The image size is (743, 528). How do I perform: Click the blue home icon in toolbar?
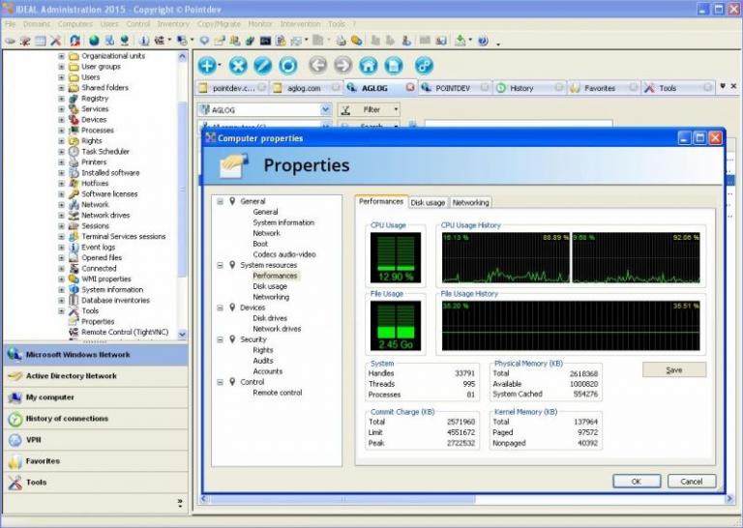click(369, 66)
